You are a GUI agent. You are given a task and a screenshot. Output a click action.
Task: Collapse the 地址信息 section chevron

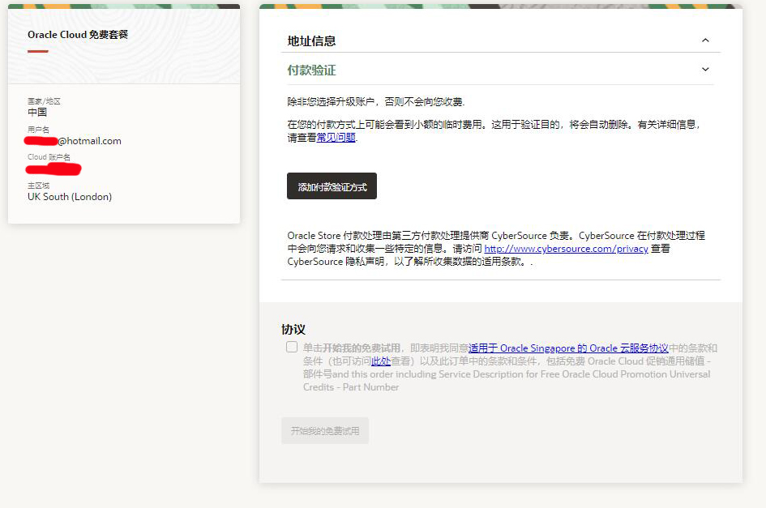(705, 41)
